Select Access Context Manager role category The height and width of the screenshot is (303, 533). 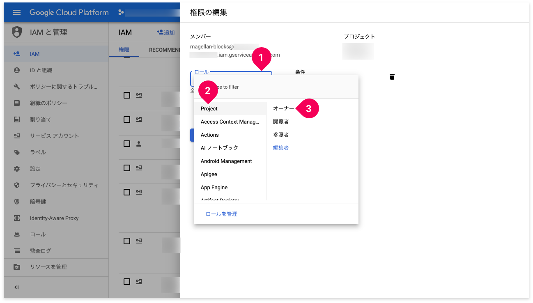click(x=230, y=122)
